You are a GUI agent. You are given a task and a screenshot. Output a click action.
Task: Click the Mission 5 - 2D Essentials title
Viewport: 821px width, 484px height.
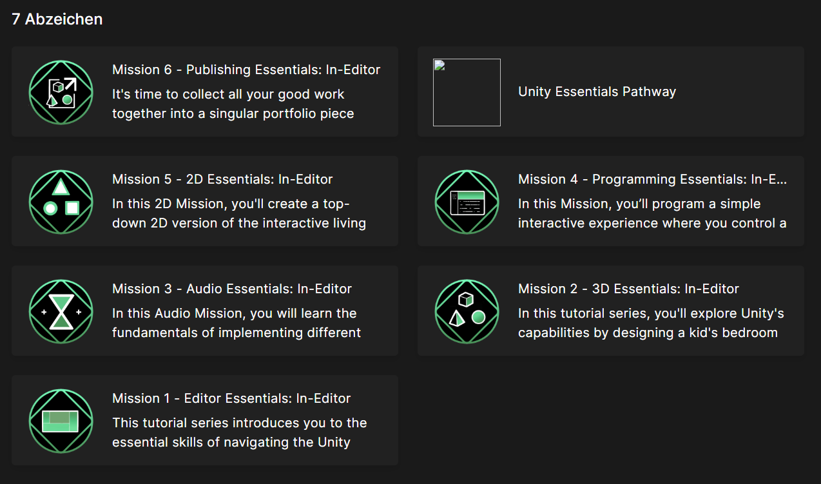[x=223, y=179]
